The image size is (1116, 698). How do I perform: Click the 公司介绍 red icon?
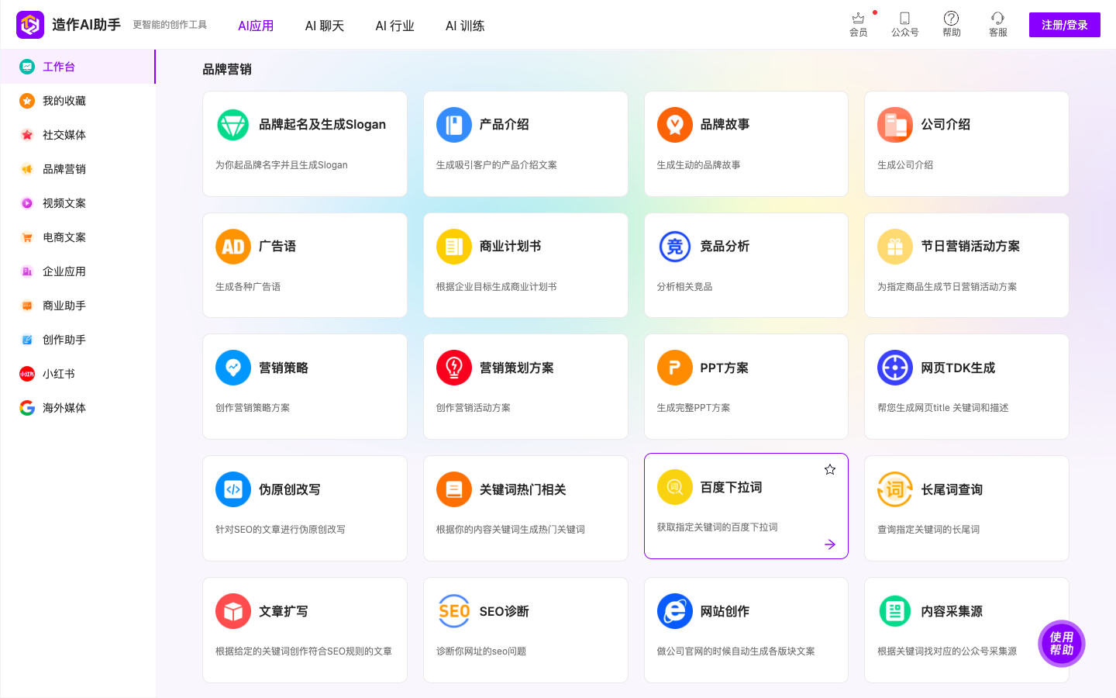895,125
